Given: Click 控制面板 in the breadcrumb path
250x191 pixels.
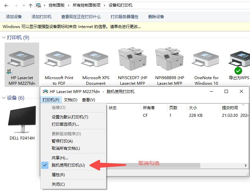Looking at the screenshot, I should pos(57,5).
